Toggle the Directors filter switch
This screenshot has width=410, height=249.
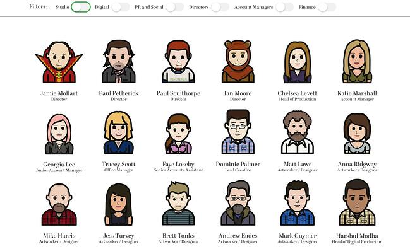(x=220, y=7)
